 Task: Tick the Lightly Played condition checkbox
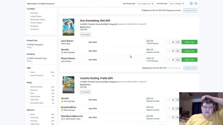(28, 16)
